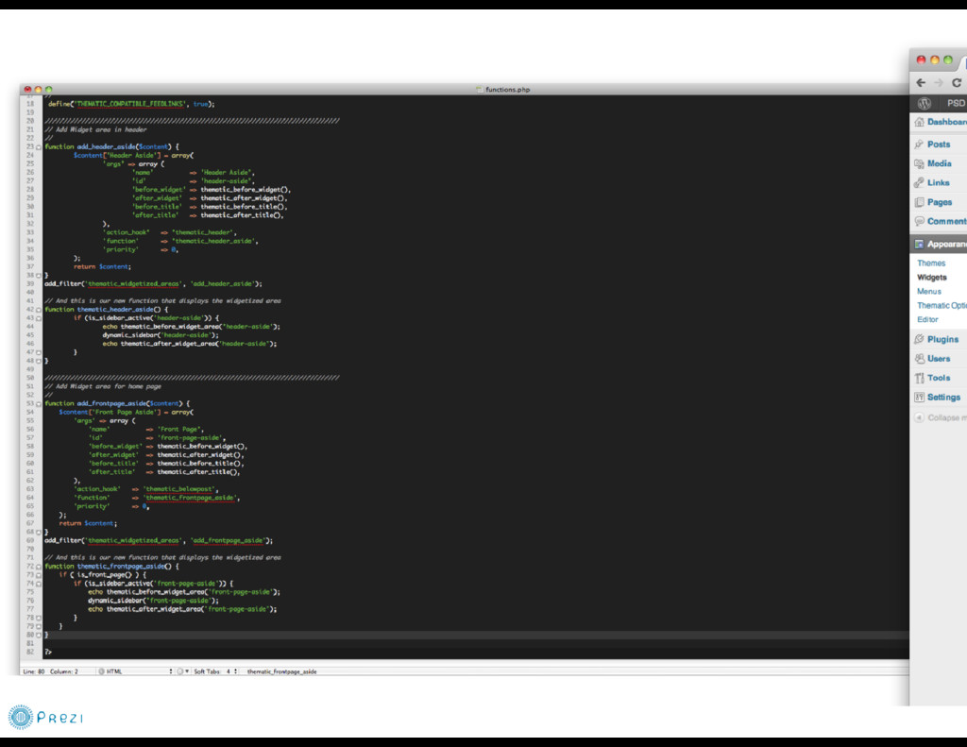The image size is (967, 747).
Task: Click line number 50 in the gutter
Action: (29, 378)
